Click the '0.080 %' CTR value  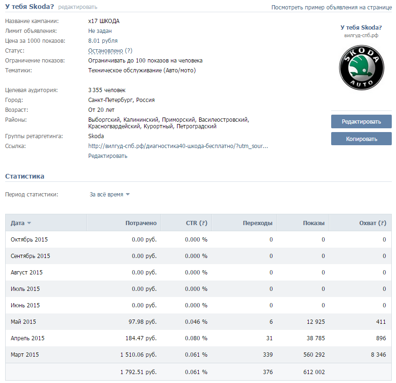pos(196,338)
